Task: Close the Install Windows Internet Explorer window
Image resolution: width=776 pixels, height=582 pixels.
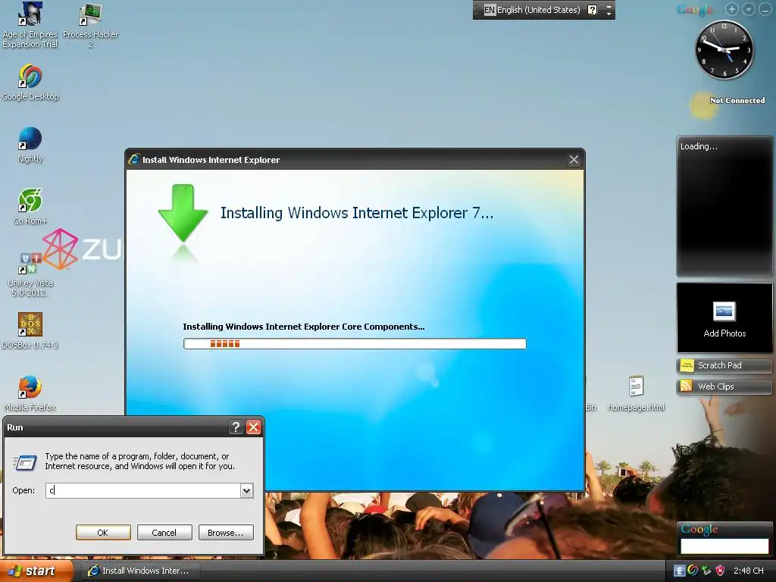Action: point(574,160)
